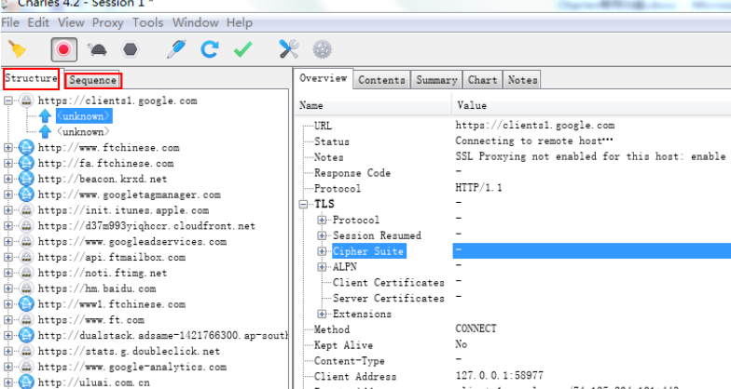Open the Edit menu
Image resolution: width=731 pixels, height=389 pixels.
[x=38, y=22]
